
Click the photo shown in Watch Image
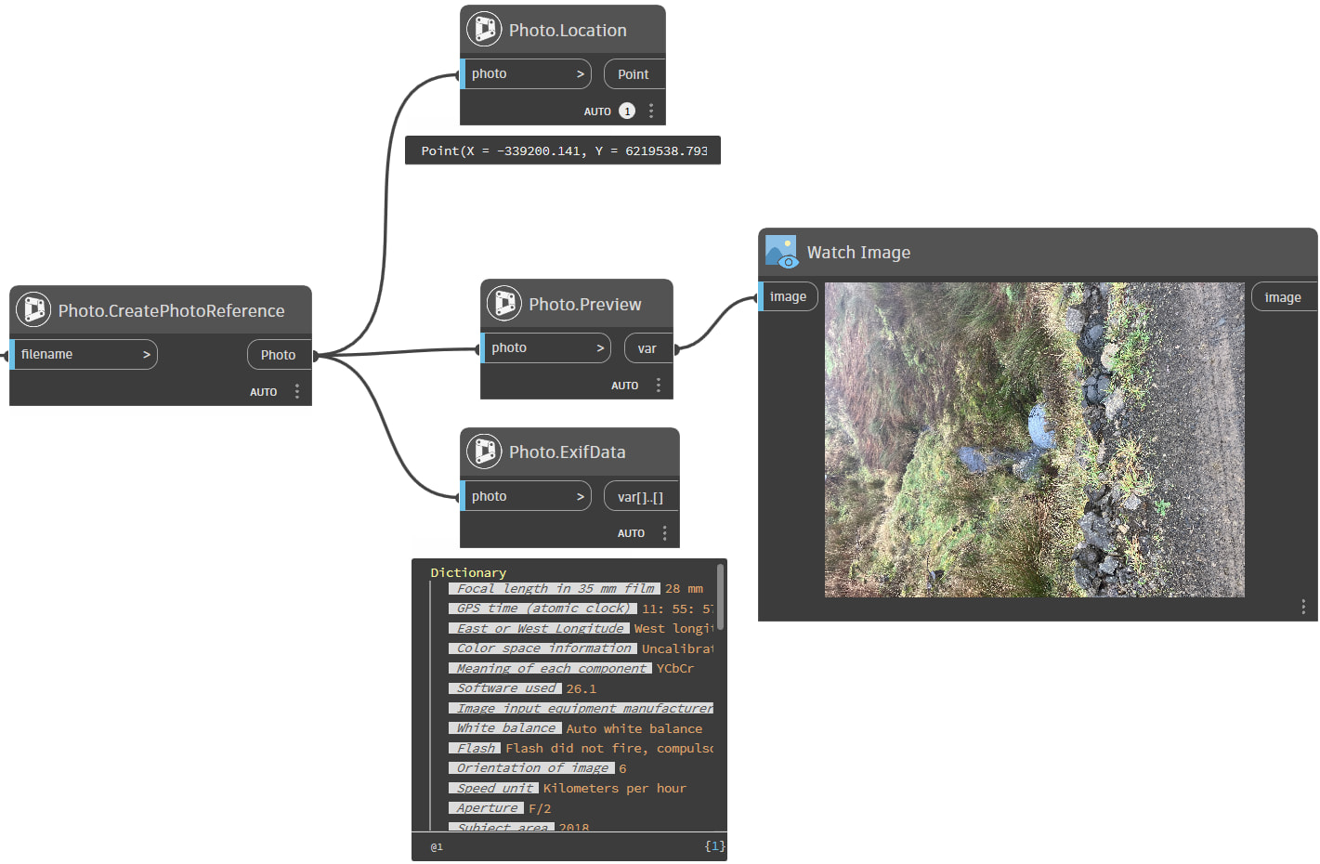[x=1034, y=439]
